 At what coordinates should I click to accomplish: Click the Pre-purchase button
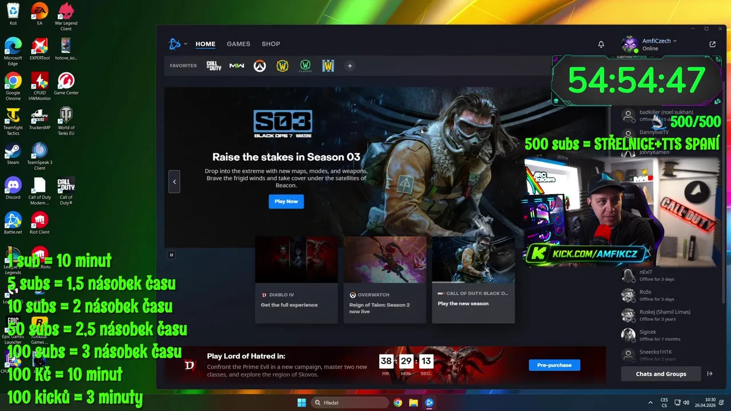[554, 365]
